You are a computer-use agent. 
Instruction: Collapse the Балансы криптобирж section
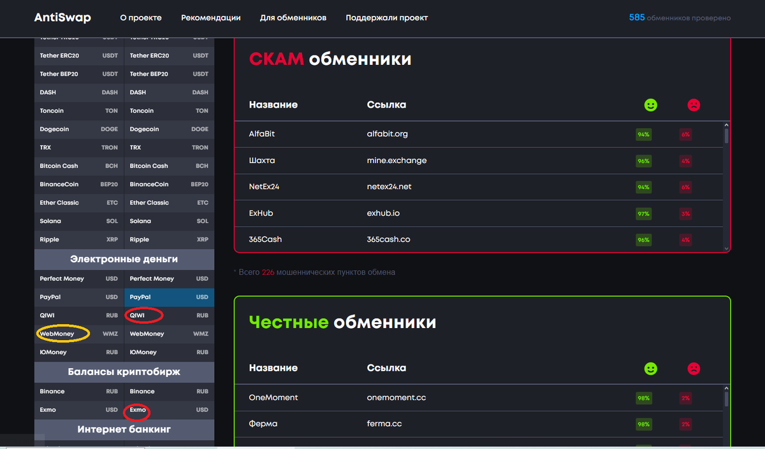pos(124,372)
